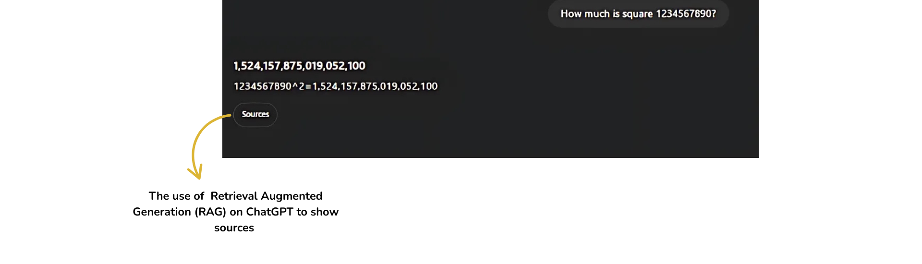Viewport: 922px width, 264px height.
Task: Click "The use of" caption opening words
Action: 176,196
